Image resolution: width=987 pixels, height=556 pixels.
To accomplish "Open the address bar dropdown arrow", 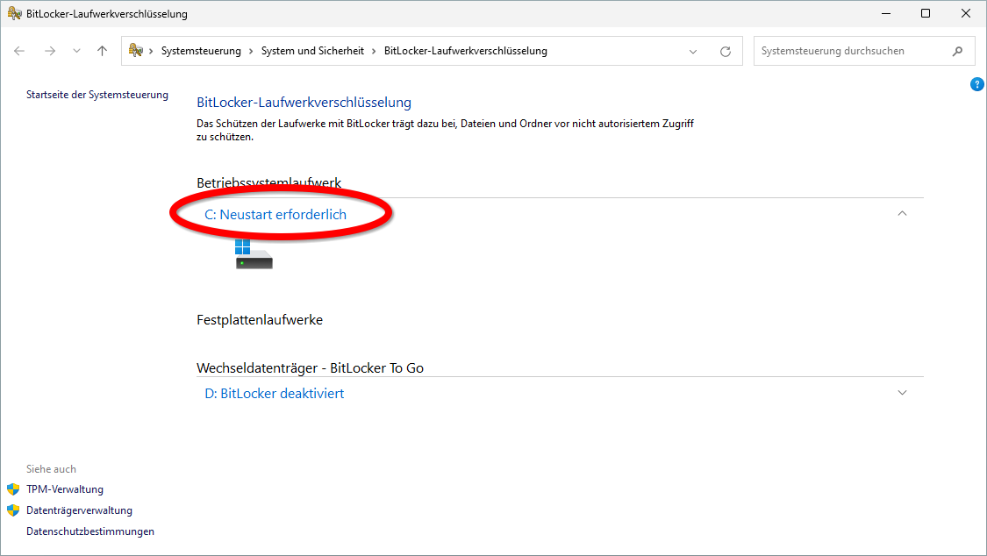I will [x=693, y=51].
